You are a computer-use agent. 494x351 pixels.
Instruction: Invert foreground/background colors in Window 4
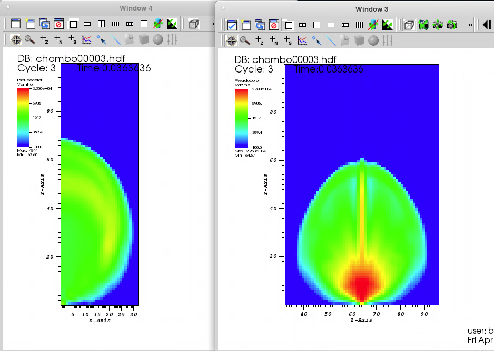pyautogui.click(x=172, y=24)
